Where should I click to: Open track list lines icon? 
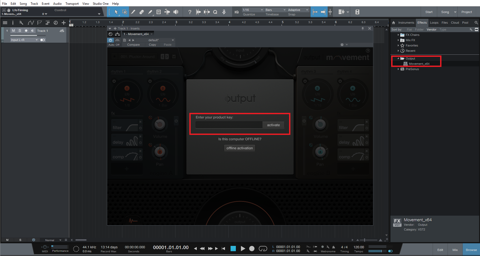tap(5, 23)
